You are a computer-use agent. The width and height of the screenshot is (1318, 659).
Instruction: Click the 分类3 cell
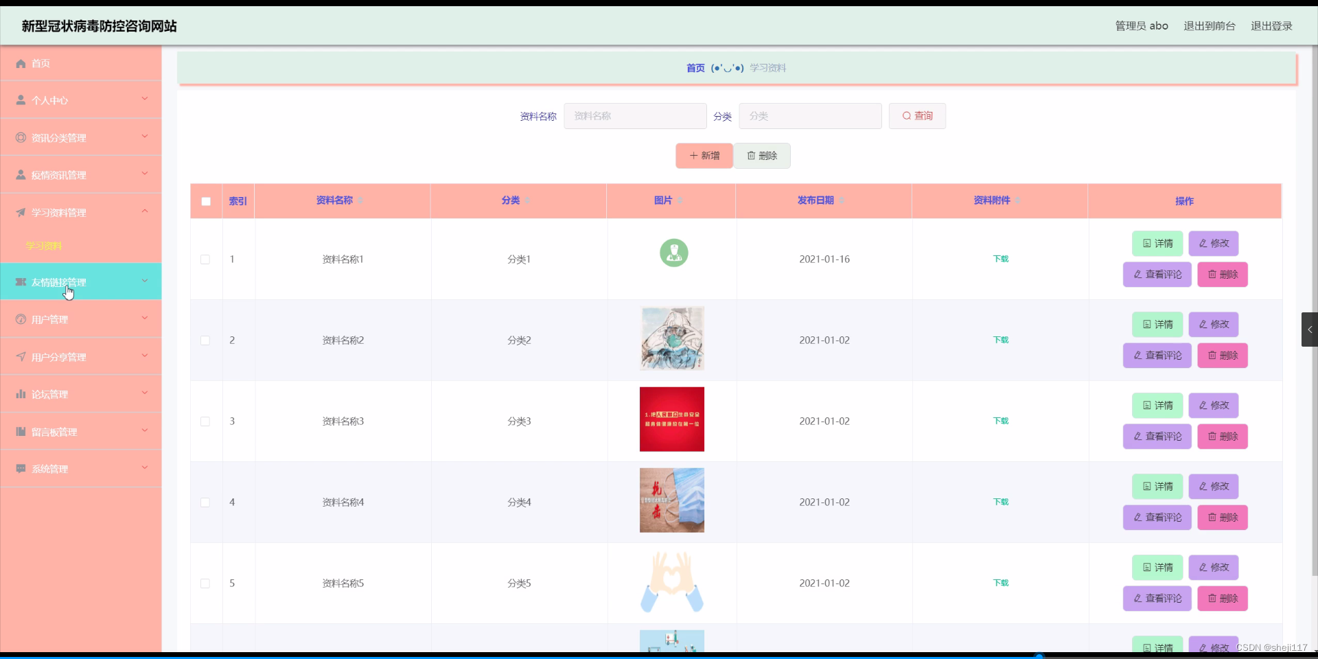coord(519,421)
